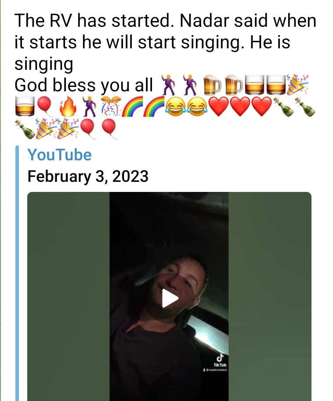Click the confetti ball emoji
The image size is (333, 401).
pos(109,107)
